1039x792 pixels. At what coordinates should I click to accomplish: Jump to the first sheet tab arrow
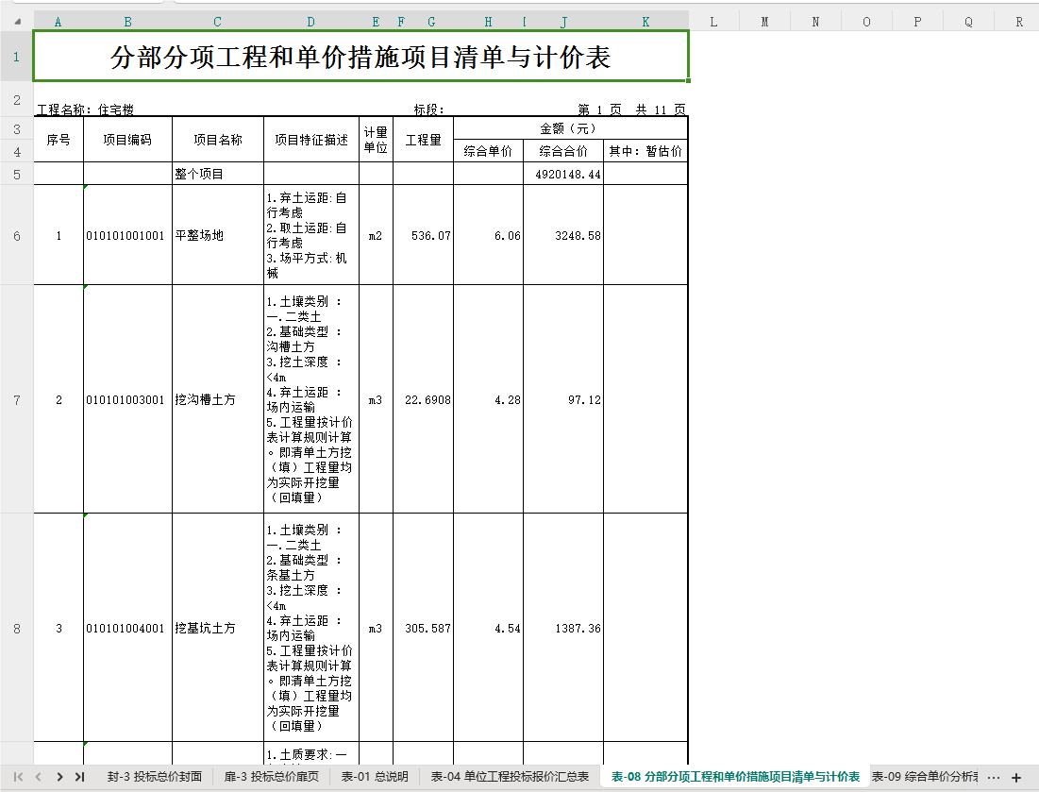click(x=18, y=777)
